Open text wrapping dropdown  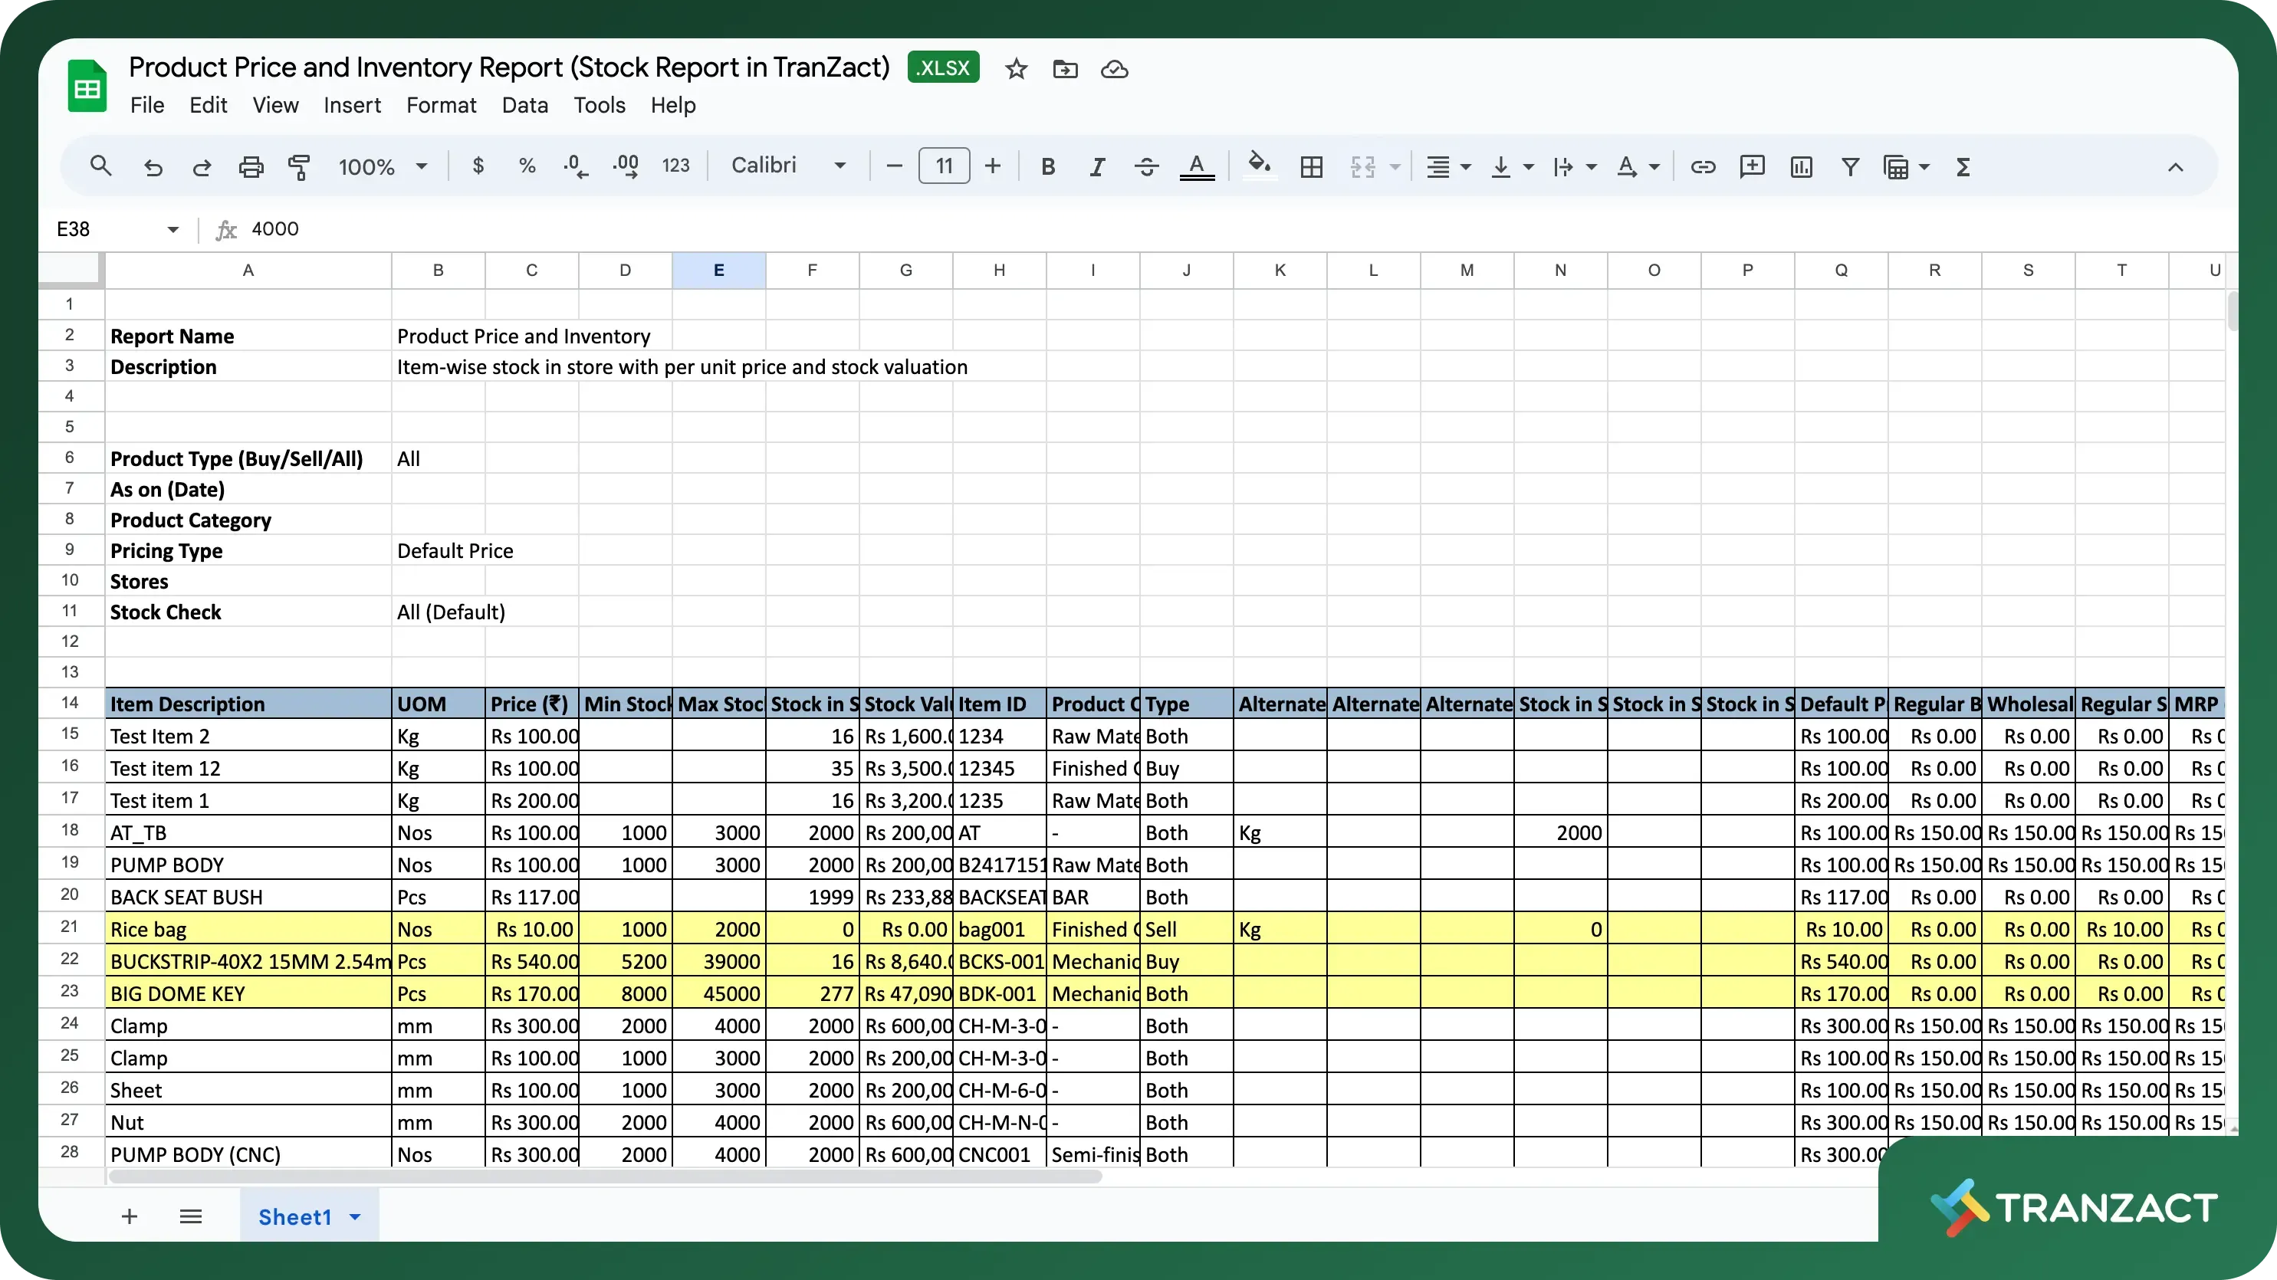(1574, 167)
